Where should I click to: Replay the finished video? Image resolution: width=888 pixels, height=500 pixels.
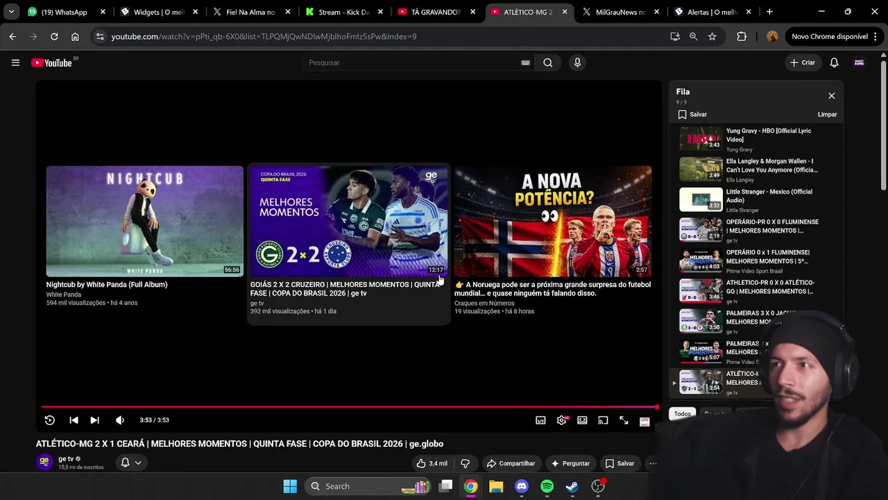point(50,420)
